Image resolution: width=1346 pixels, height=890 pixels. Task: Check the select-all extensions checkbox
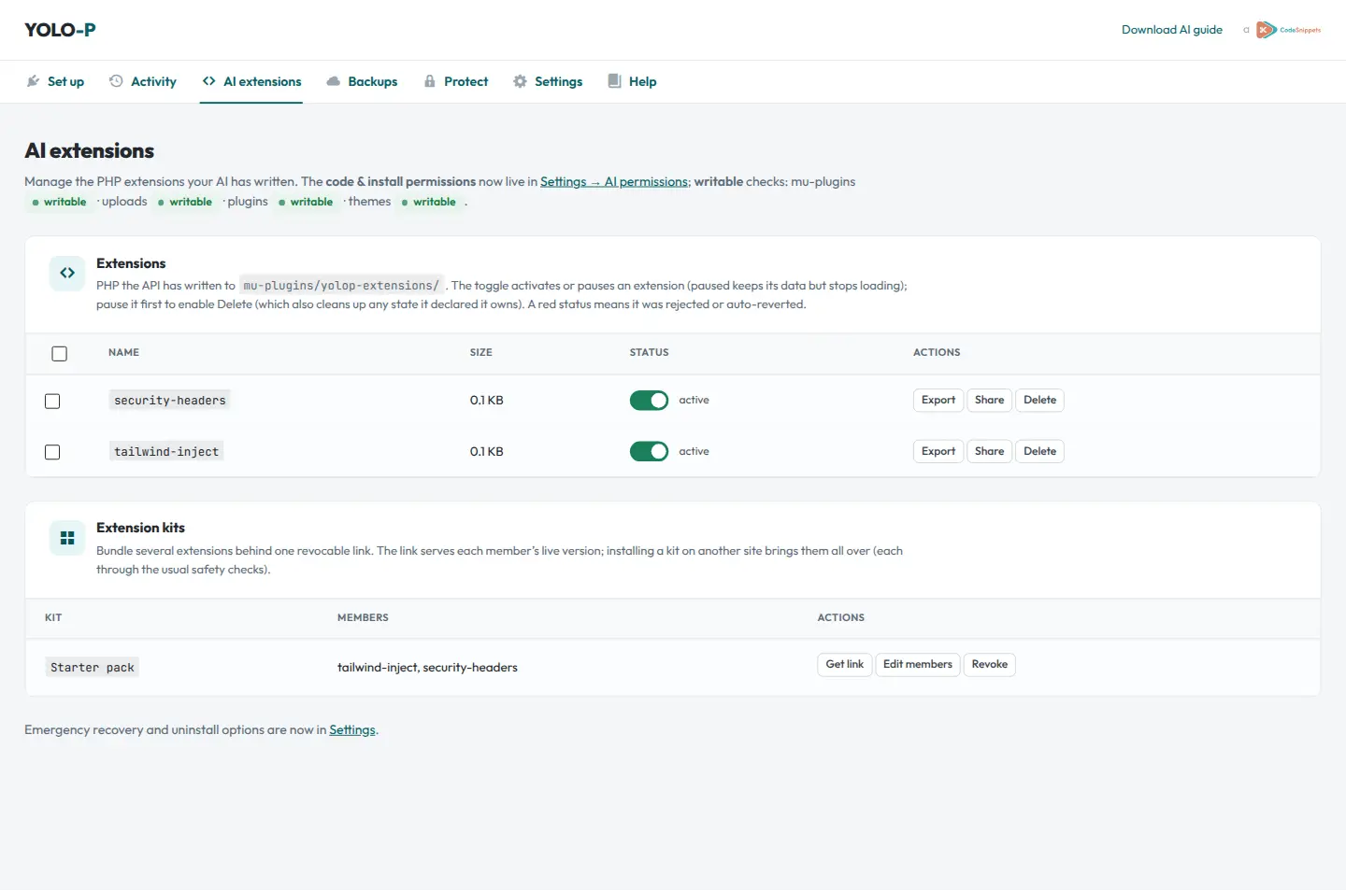click(60, 354)
